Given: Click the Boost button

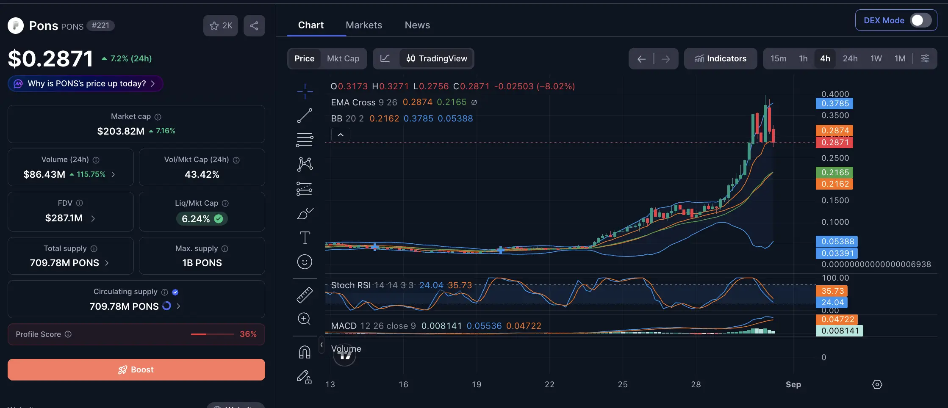Looking at the screenshot, I should click(136, 369).
